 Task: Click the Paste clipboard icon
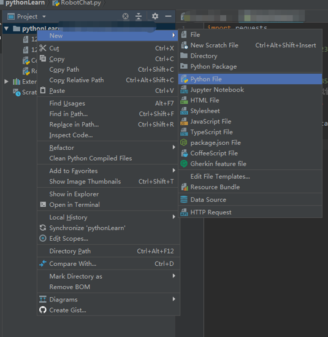pyautogui.click(x=43, y=90)
